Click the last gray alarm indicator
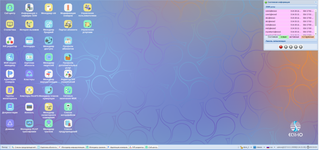This screenshot has width=319, height=150. coord(301,47)
